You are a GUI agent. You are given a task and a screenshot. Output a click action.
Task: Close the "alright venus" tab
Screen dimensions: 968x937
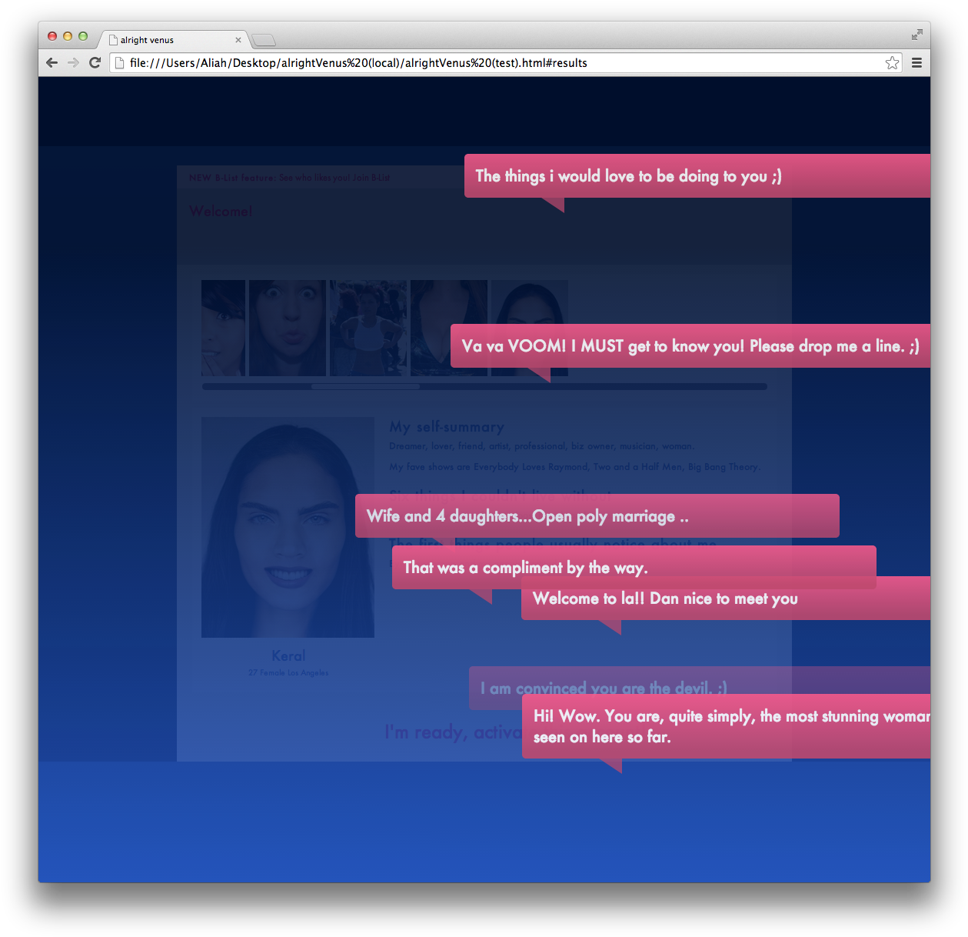238,40
